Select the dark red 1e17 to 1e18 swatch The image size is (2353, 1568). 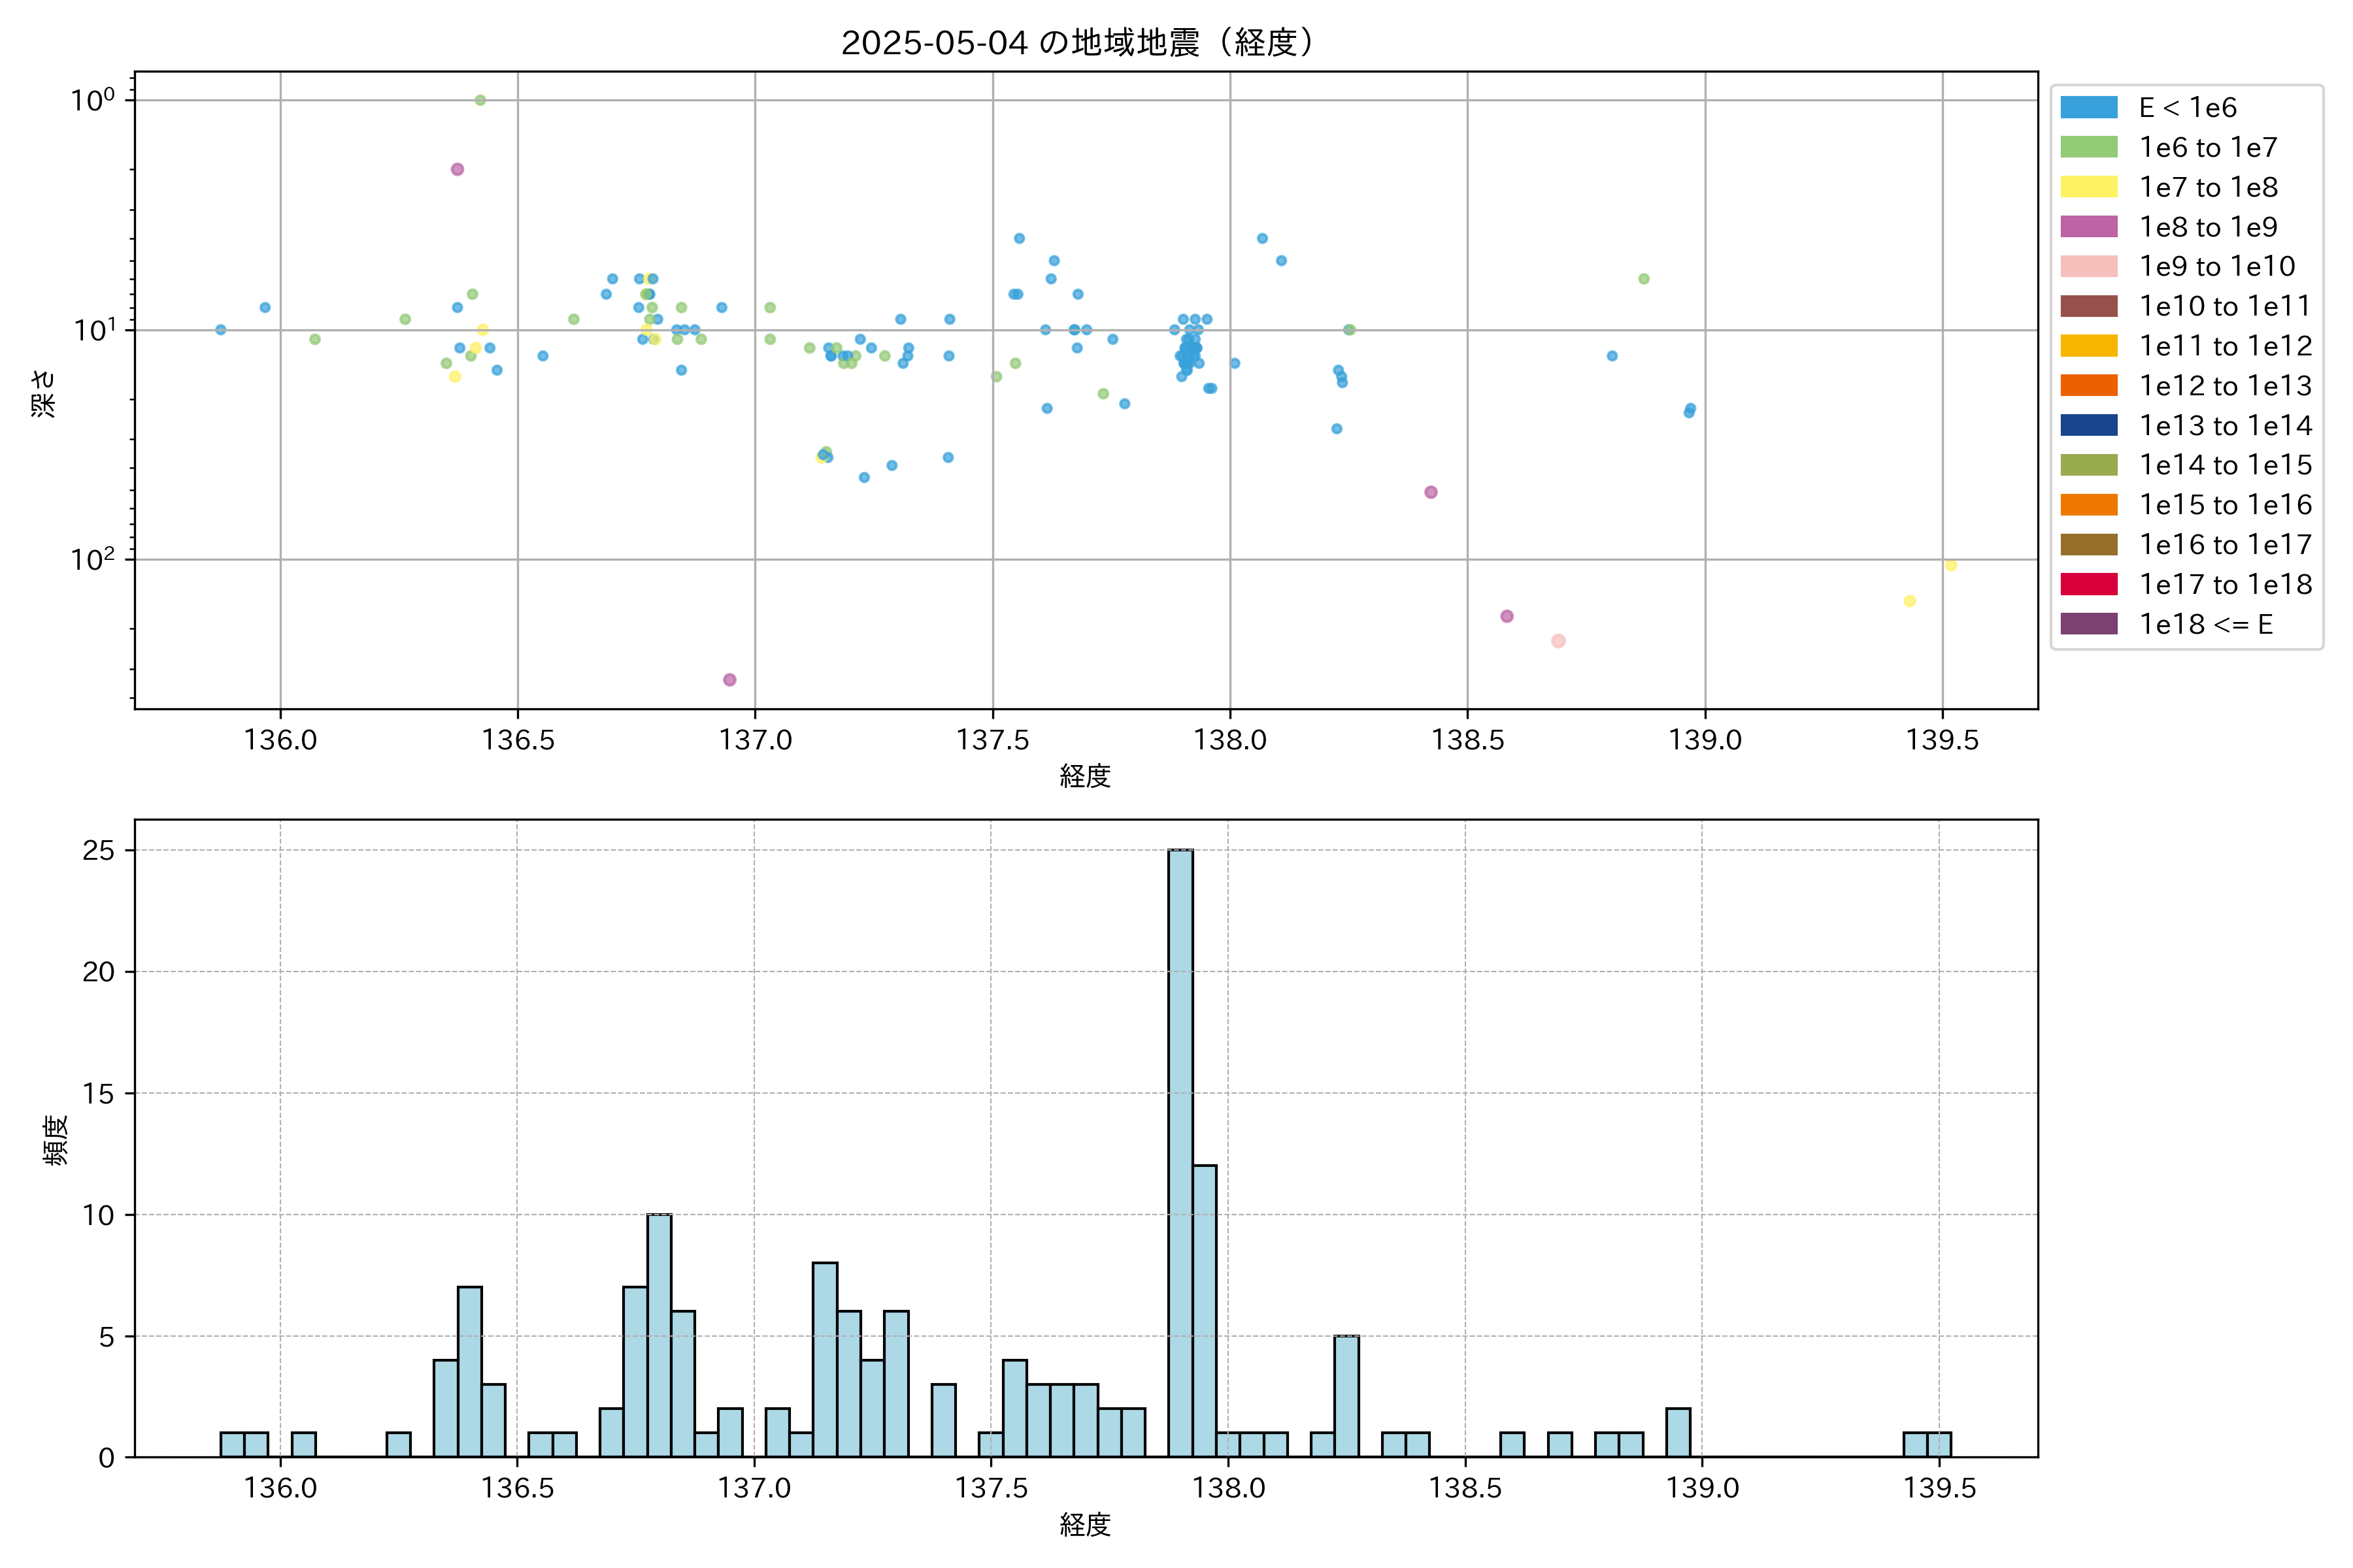click(x=2088, y=584)
